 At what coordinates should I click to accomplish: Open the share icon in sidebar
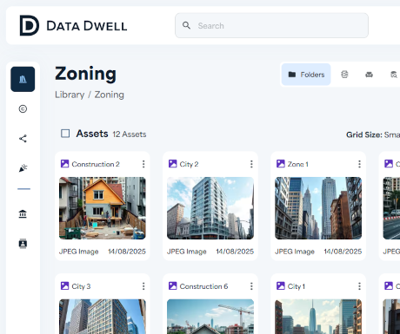point(23,139)
